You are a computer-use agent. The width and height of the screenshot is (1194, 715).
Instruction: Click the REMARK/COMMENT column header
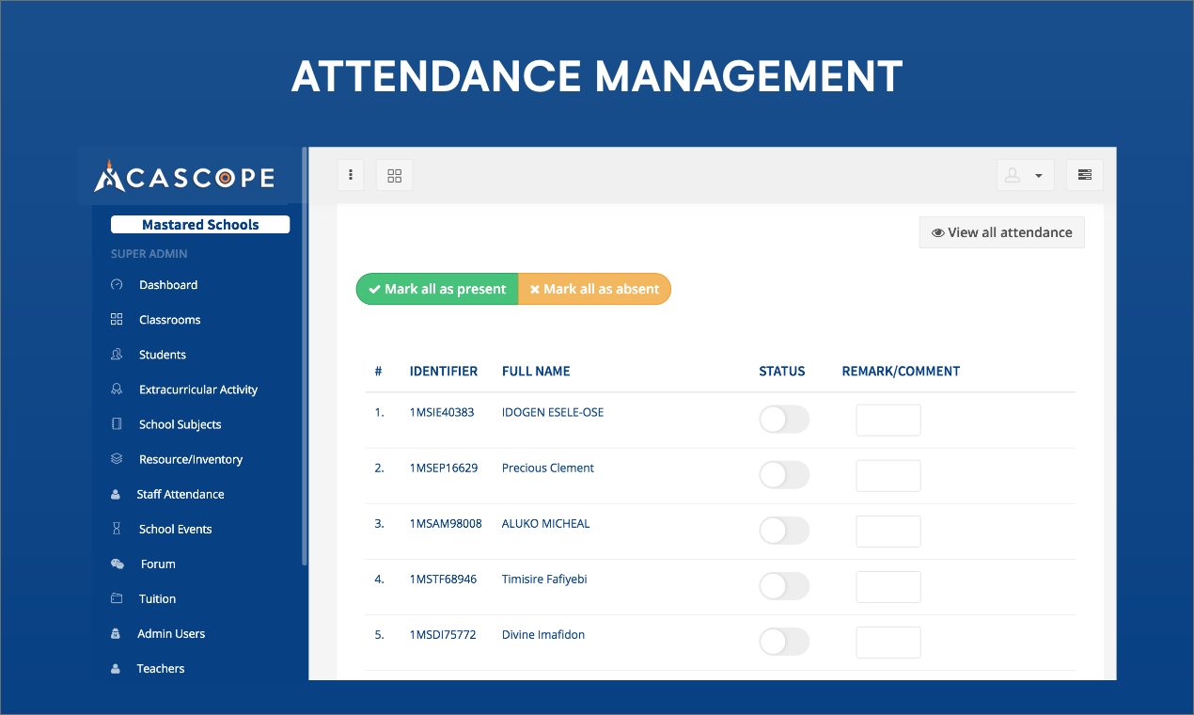[x=901, y=371]
